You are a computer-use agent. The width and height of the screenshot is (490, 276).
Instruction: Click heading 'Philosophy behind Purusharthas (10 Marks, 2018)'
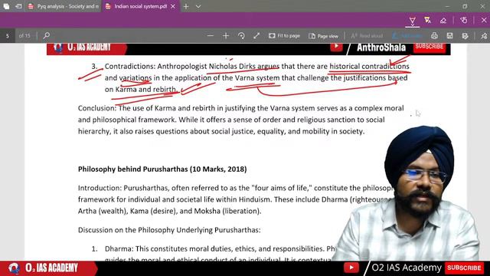tap(162, 169)
